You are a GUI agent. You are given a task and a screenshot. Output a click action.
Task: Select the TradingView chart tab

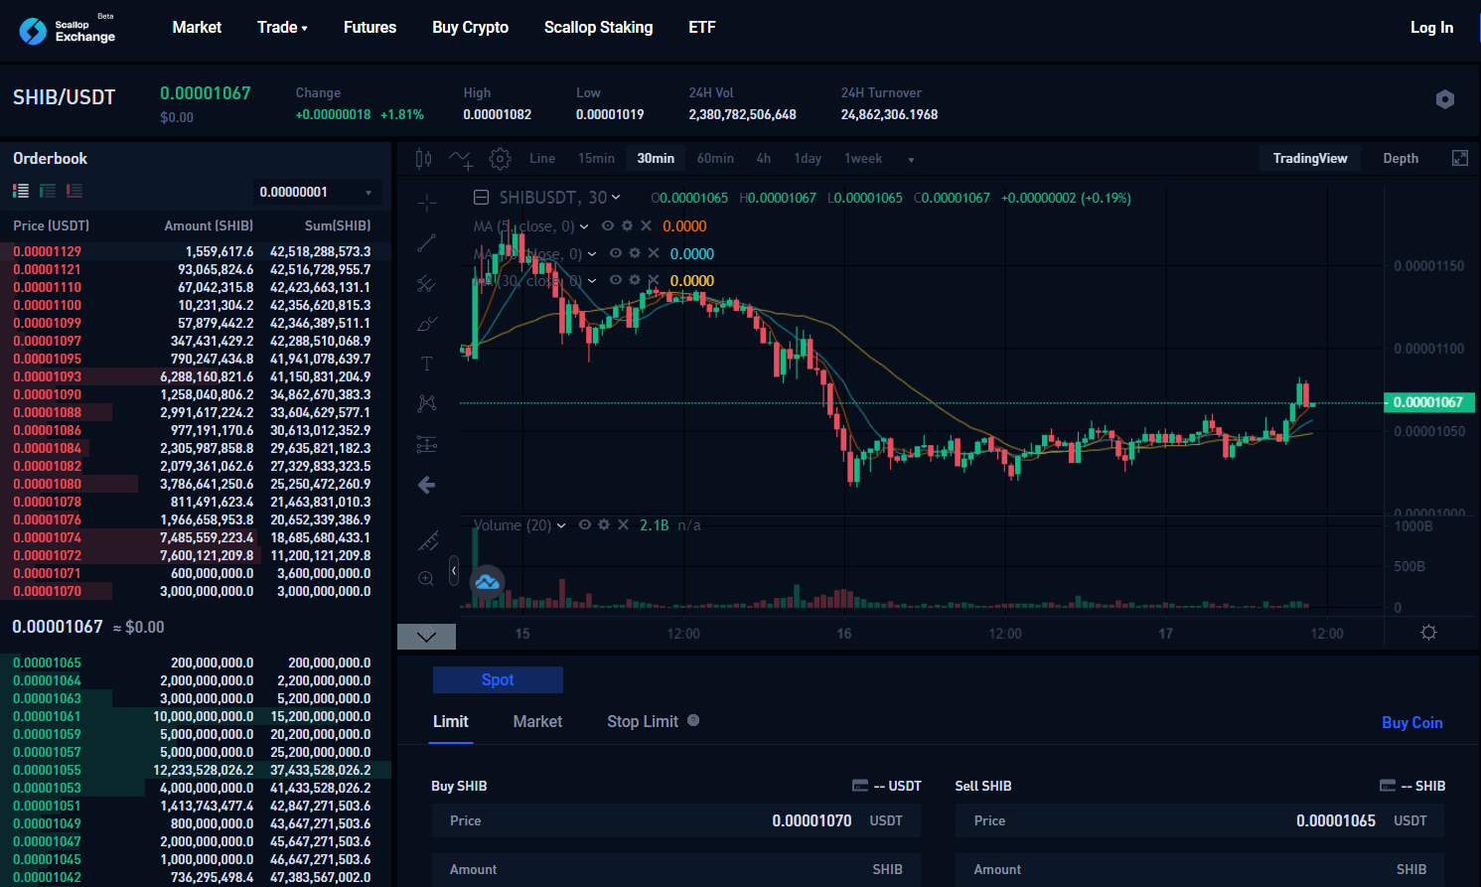[x=1310, y=159]
